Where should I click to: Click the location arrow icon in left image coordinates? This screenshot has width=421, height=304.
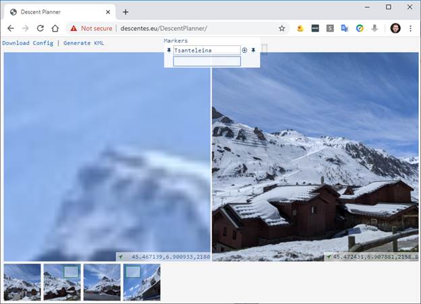coord(121,257)
